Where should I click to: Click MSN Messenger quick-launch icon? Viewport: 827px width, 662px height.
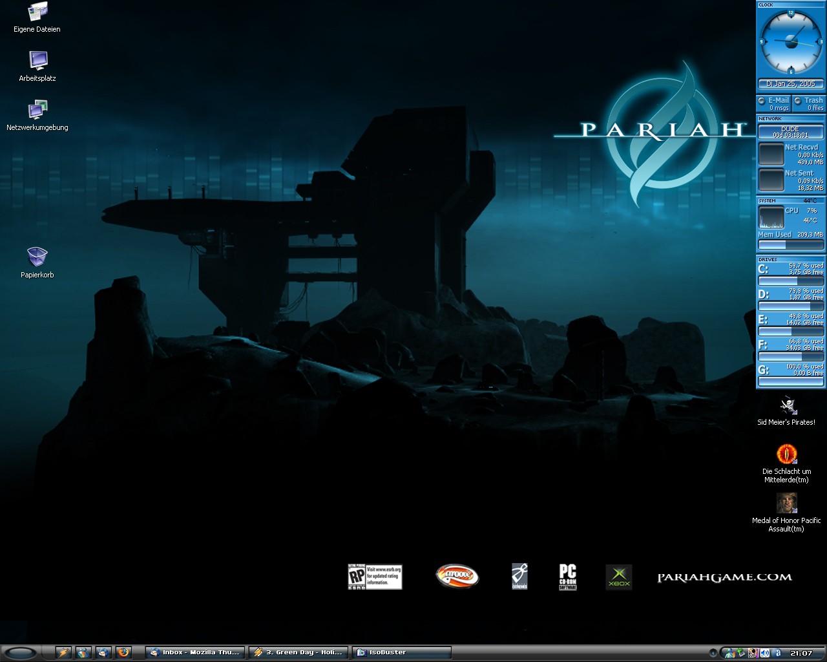click(83, 652)
